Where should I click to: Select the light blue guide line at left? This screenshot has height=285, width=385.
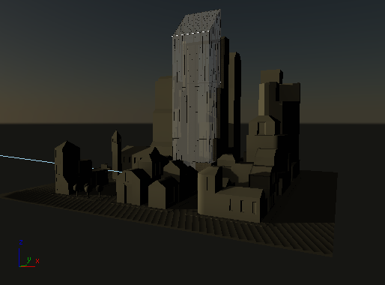click(28, 159)
